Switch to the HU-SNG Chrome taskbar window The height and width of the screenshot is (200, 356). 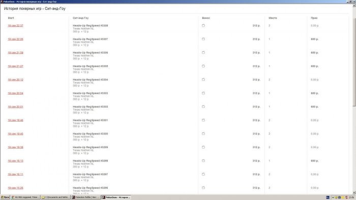25,197
